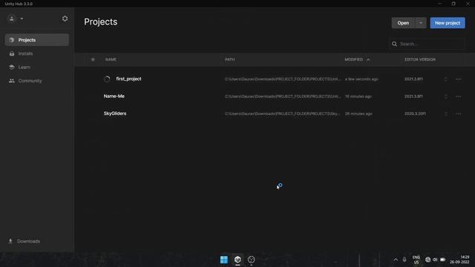
Task: Change editor version for SkyGliders
Action: click(445, 113)
